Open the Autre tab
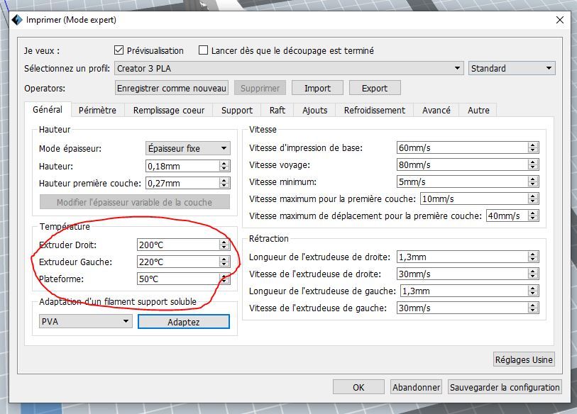The width and height of the screenshot is (577, 414). tap(478, 111)
